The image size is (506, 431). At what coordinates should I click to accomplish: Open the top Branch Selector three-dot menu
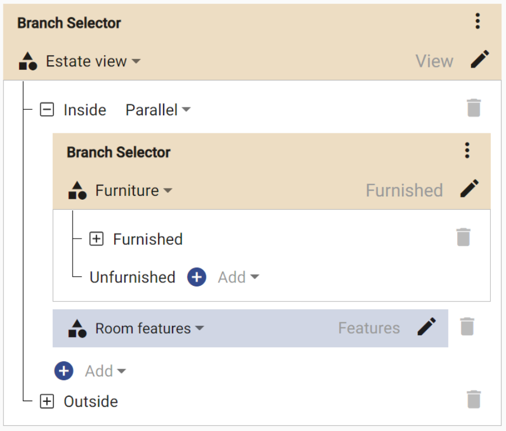coord(477,22)
